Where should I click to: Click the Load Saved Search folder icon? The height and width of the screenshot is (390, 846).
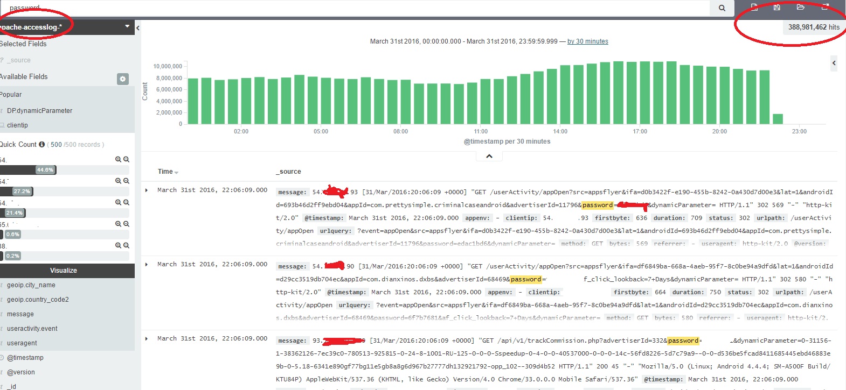800,7
